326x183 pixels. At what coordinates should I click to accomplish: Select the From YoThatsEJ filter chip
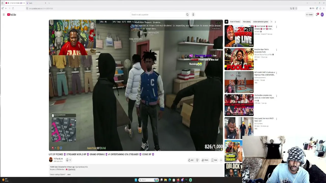pyautogui.click(x=235, y=22)
